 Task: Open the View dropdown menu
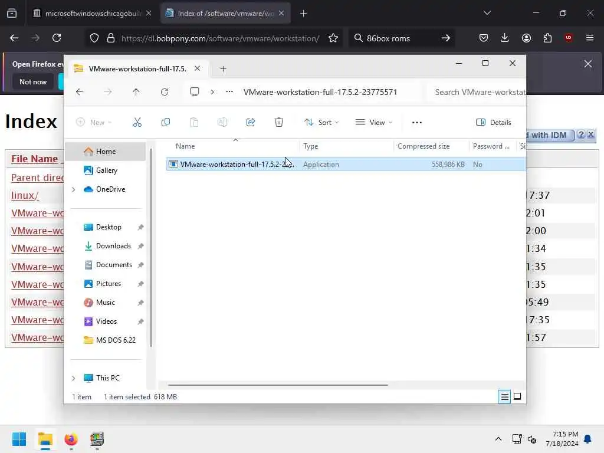373,123
